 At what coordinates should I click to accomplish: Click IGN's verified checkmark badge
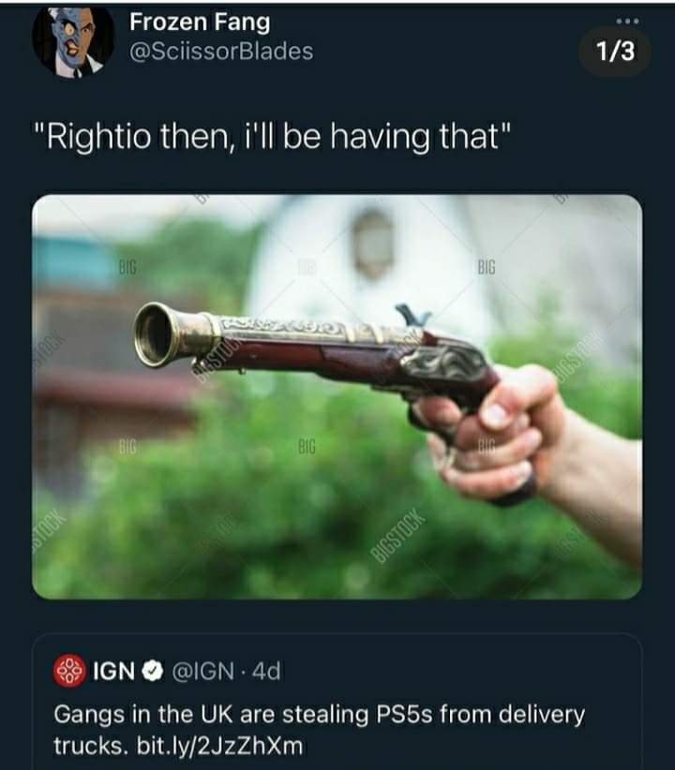pyautogui.click(x=153, y=671)
